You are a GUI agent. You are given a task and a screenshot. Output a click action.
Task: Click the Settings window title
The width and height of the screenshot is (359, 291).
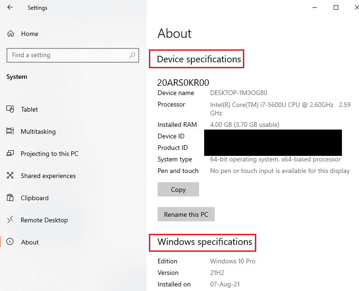click(x=37, y=7)
